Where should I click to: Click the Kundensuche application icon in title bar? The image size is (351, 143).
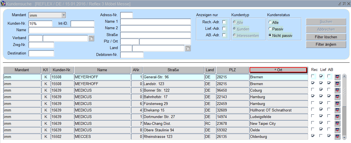click(x=3, y=3)
